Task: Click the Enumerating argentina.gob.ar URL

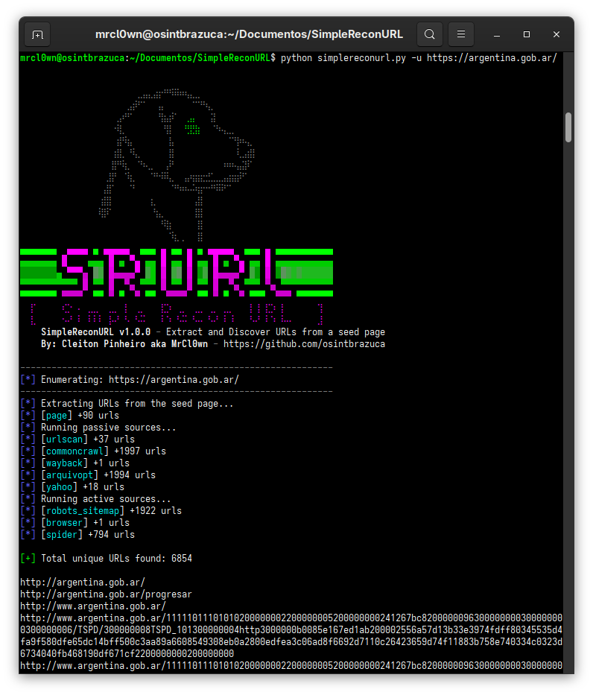Action: pyautogui.click(x=174, y=380)
